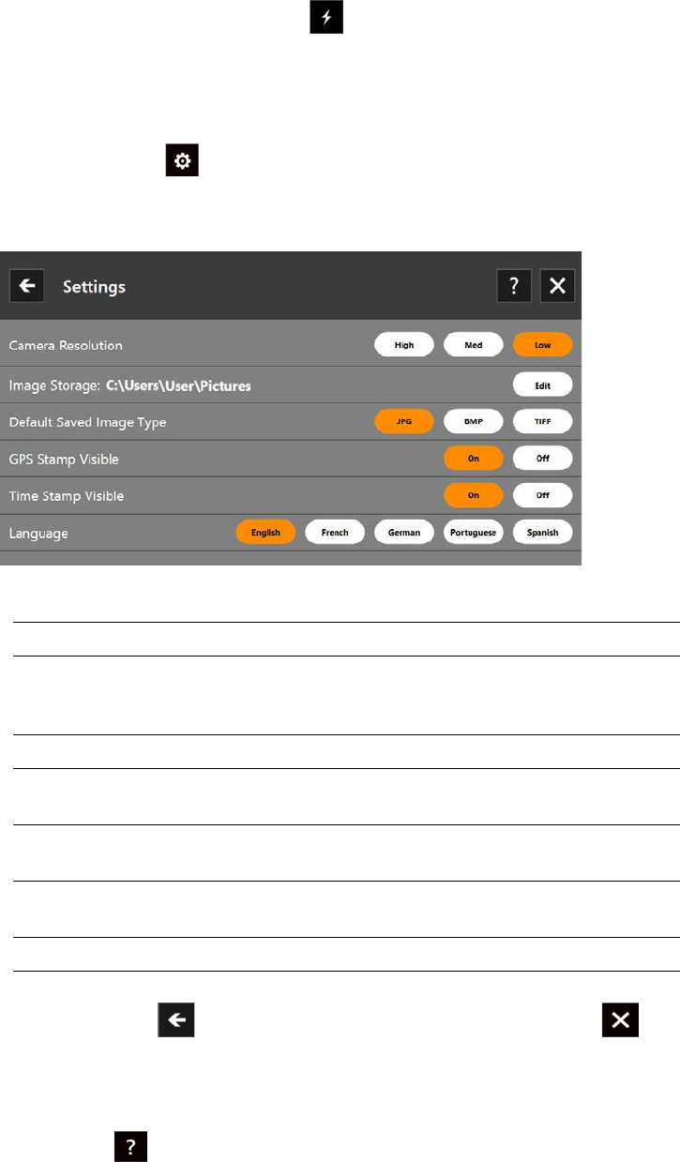680x1162 pixels.
Task: Set Camera Resolution to Med
Action: coord(474,345)
